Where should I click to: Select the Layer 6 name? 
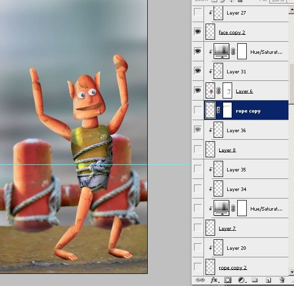[x=244, y=91]
